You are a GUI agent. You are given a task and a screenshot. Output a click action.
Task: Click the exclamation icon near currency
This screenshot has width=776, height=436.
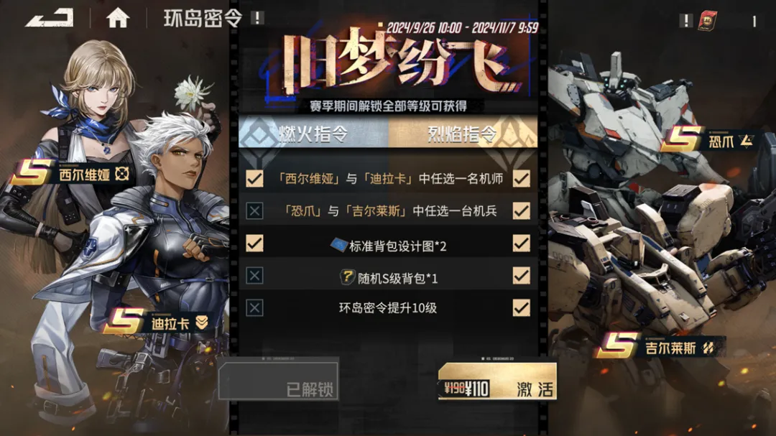coord(685,20)
